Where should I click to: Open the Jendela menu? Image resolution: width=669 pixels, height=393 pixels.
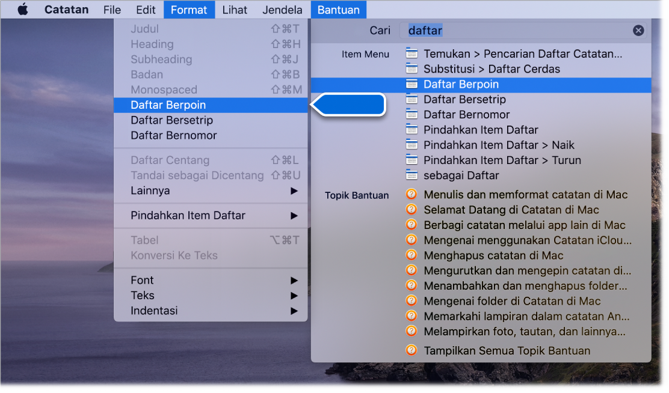click(282, 9)
